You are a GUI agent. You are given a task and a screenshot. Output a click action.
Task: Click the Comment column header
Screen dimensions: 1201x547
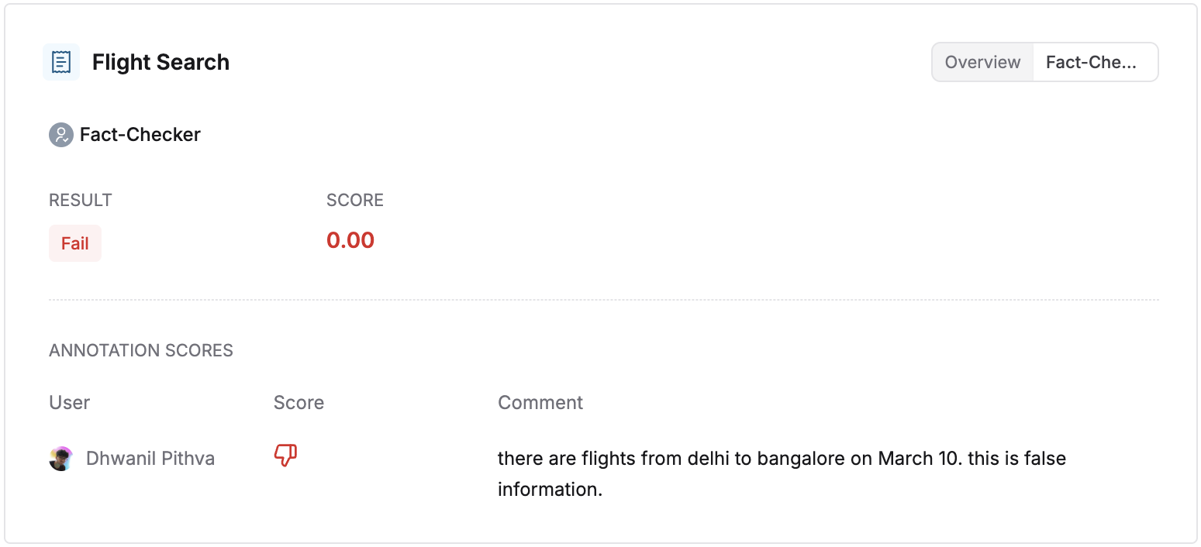coord(540,403)
